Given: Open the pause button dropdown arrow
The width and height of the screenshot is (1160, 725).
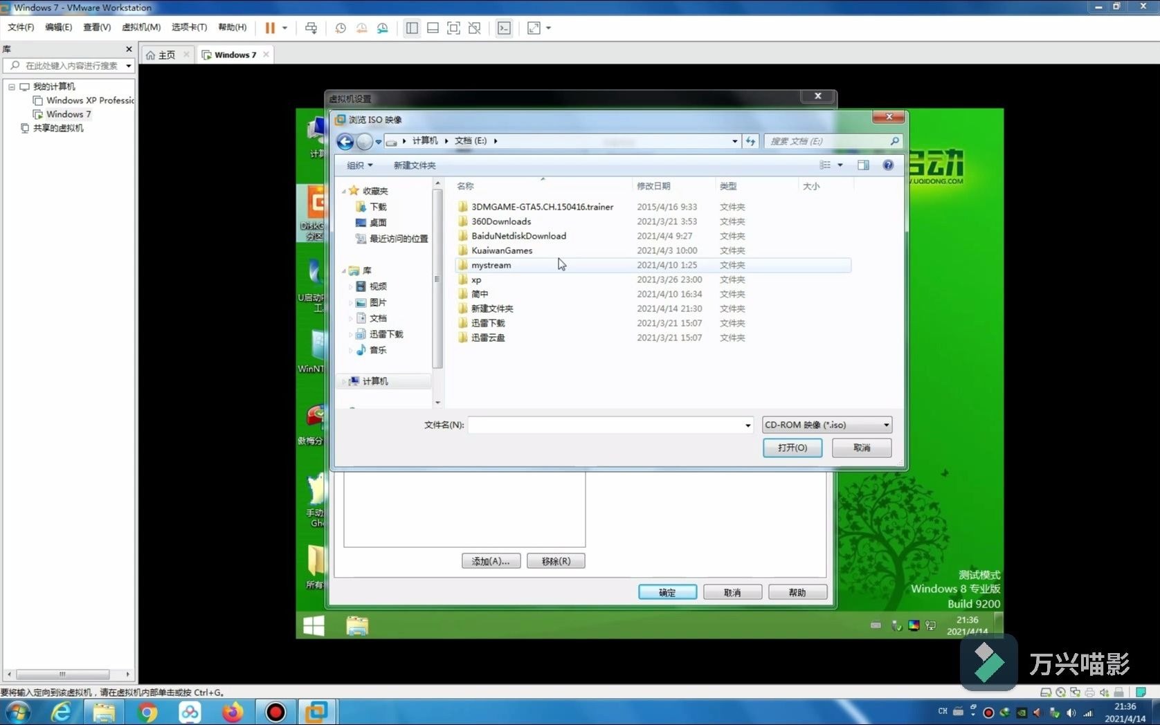Looking at the screenshot, I should pos(284,28).
